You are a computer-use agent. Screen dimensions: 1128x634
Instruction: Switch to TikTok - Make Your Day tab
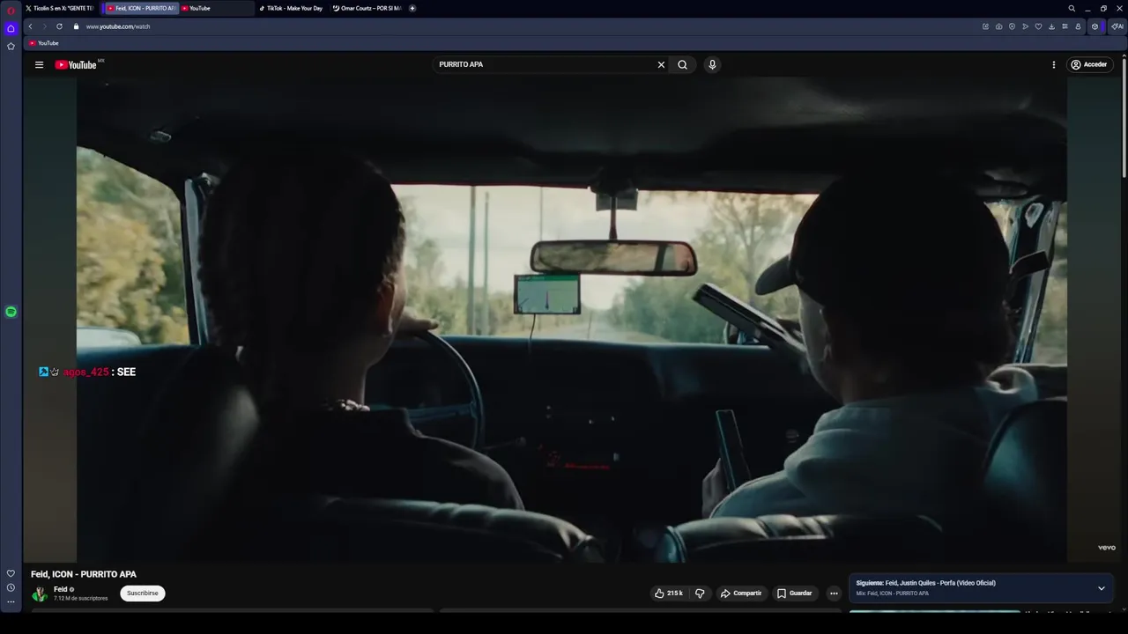pyautogui.click(x=291, y=8)
